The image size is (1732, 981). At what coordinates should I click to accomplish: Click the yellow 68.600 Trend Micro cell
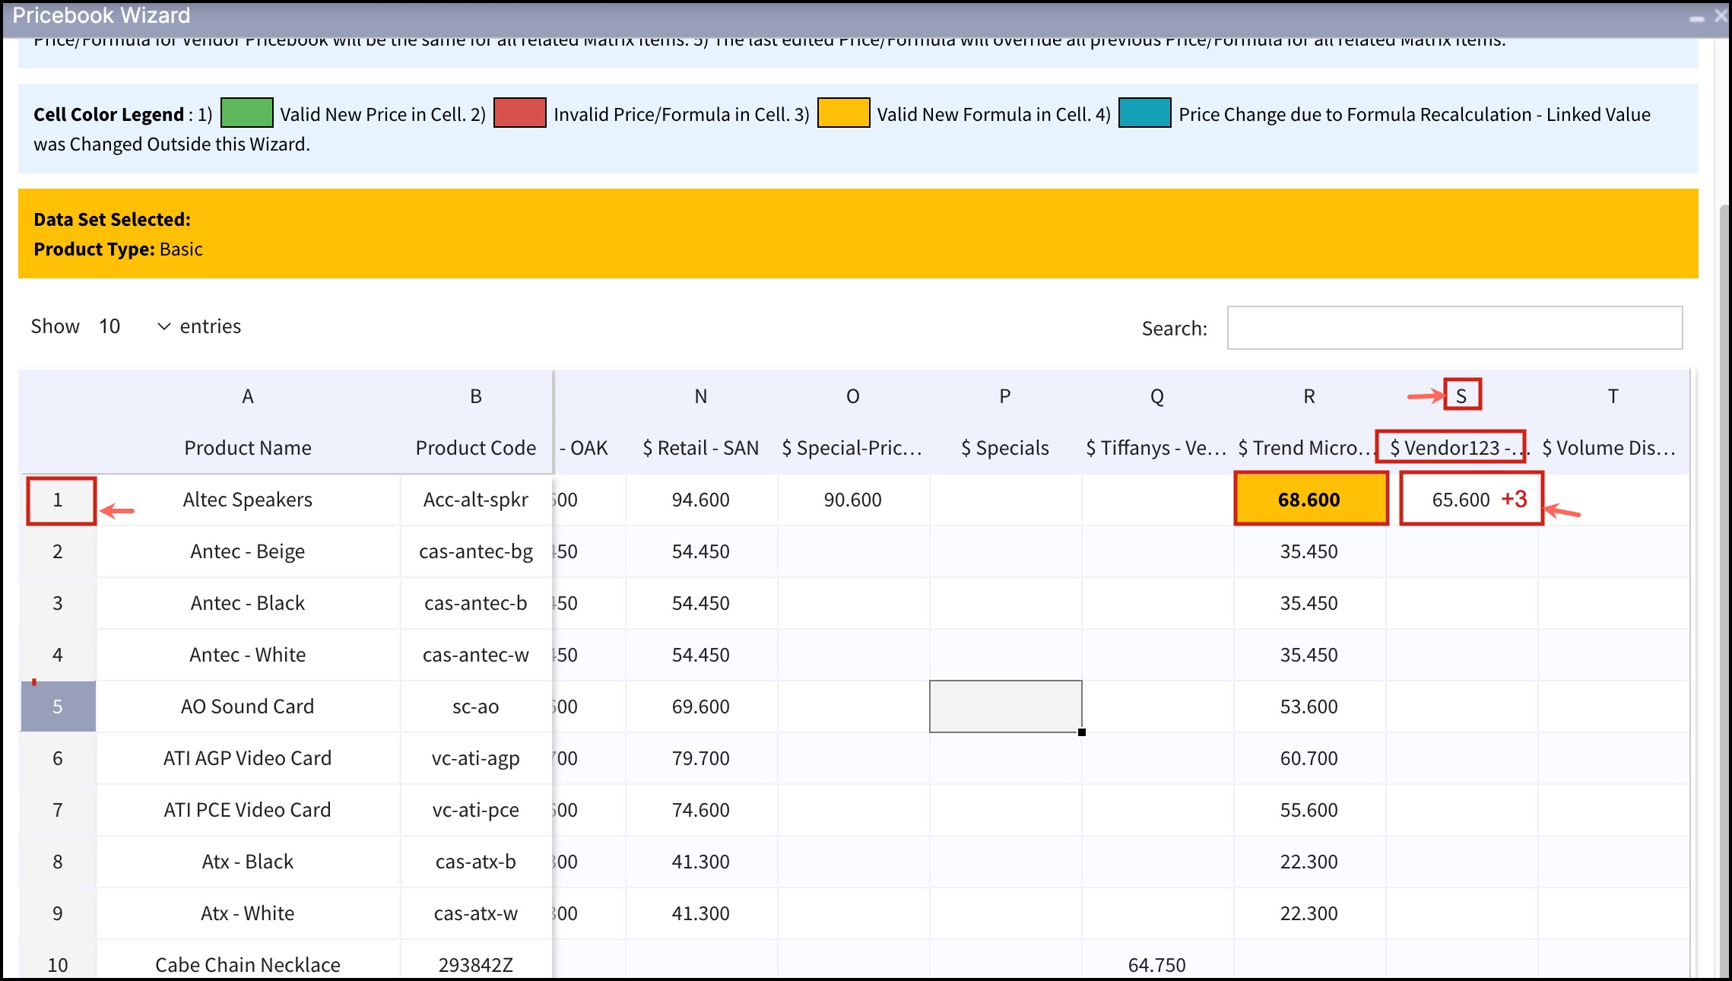pos(1311,500)
